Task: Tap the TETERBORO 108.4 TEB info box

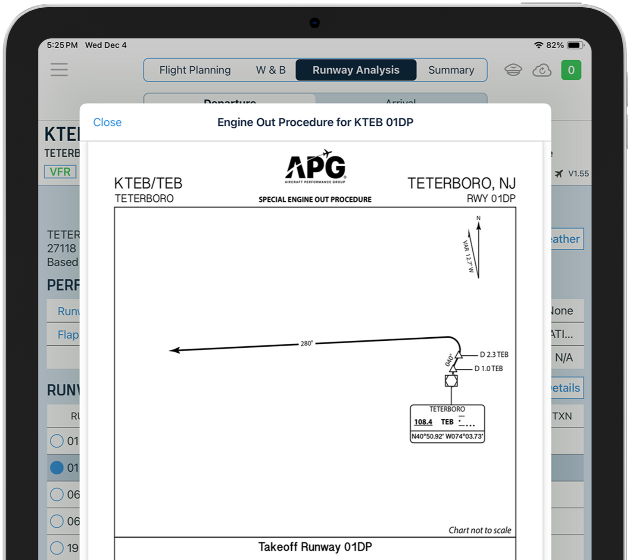Action: (x=447, y=423)
